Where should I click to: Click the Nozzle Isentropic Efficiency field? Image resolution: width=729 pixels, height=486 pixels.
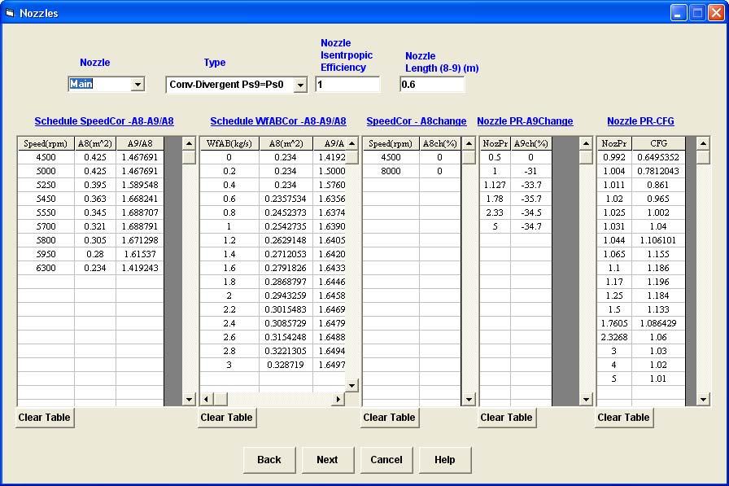click(x=347, y=85)
